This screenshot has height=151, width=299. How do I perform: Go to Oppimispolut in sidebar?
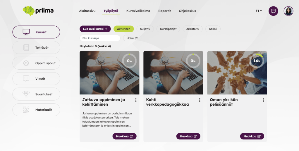coord(36,63)
